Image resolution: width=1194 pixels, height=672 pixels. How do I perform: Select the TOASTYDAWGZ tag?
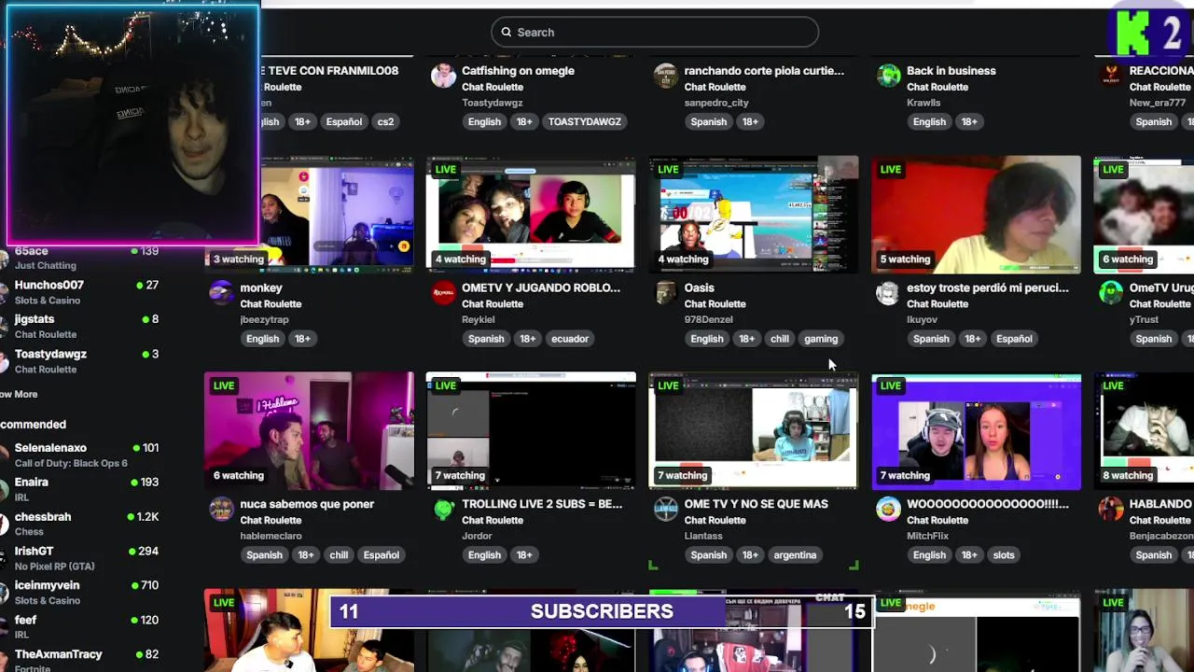pyautogui.click(x=585, y=121)
